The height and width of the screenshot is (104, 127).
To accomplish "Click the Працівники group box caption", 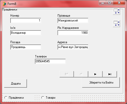I will pos(9,9).
